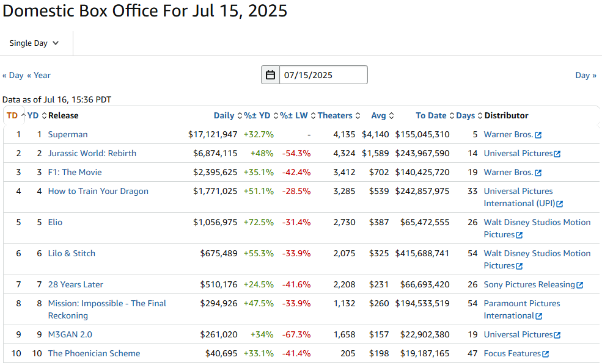Open external link icon next to Sony Pictures Releasing
602x363 pixels.
click(580, 285)
